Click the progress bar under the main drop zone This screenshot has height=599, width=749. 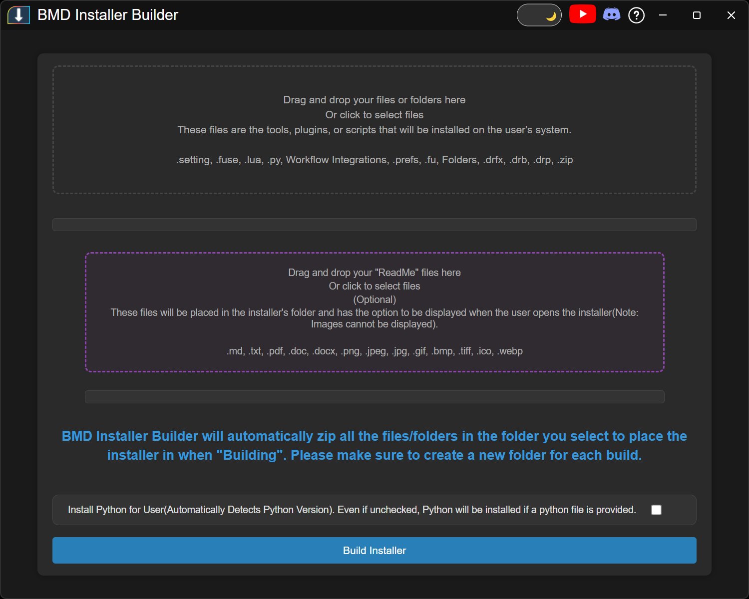(x=374, y=225)
